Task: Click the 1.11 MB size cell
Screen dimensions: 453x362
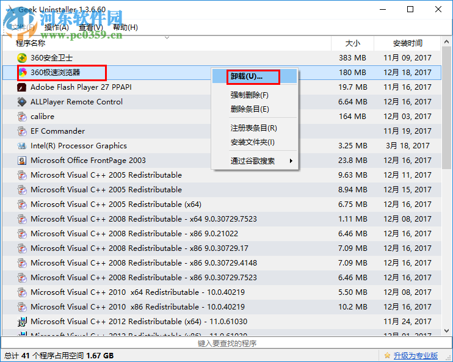Action: click(x=353, y=219)
